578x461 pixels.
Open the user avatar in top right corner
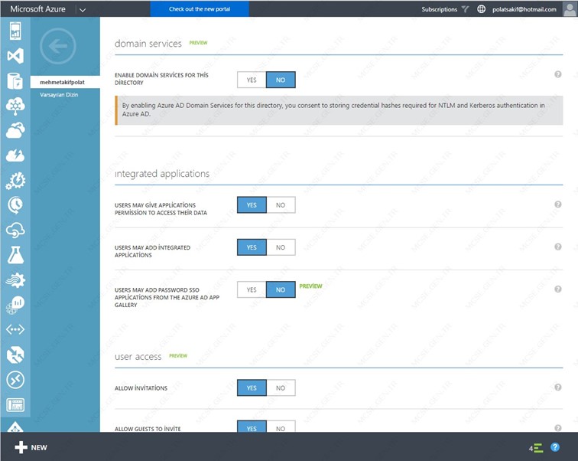click(x=570, y=9)
